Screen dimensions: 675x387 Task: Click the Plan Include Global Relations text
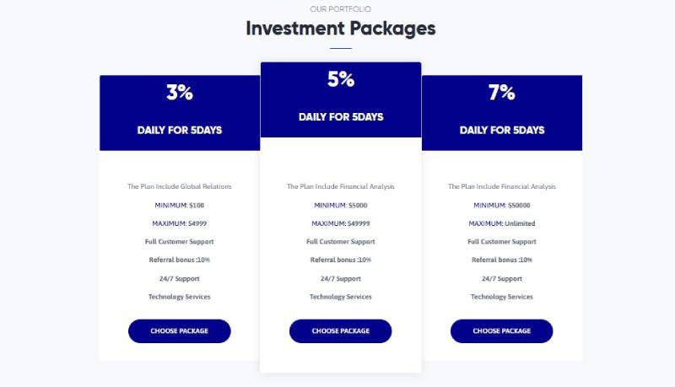point(180,186)
